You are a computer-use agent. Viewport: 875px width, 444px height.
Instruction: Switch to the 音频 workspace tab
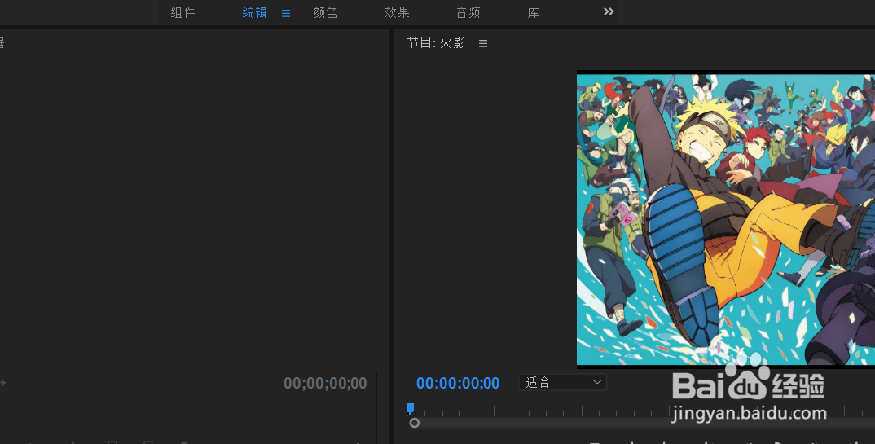[468, 12]
